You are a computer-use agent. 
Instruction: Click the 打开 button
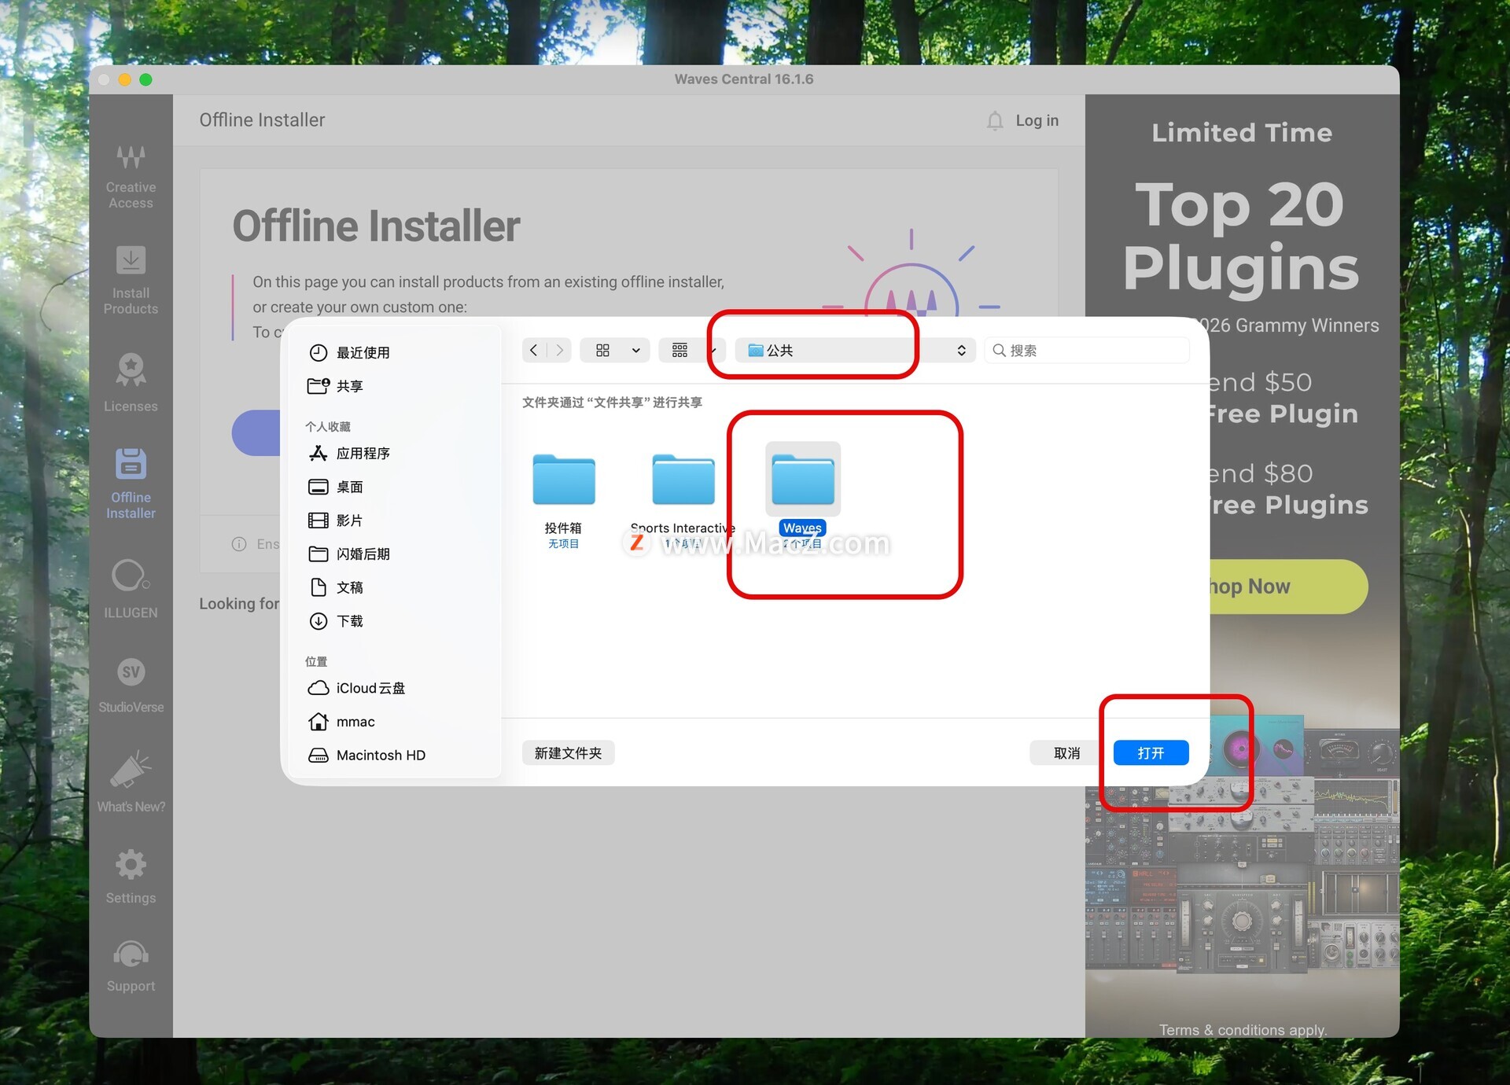tap(1150, 753)
